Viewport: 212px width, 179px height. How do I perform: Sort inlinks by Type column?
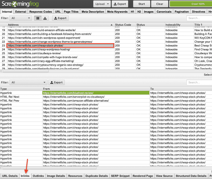[21, 89]
